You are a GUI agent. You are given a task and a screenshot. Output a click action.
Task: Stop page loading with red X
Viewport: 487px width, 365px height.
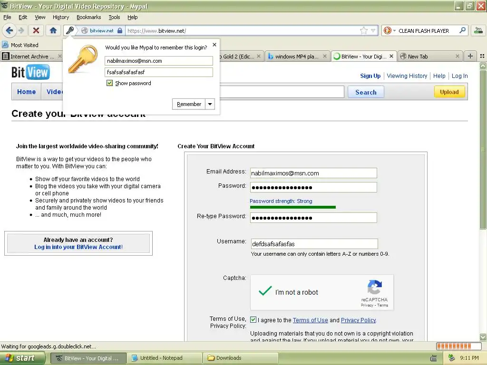[x=36, y=30]
